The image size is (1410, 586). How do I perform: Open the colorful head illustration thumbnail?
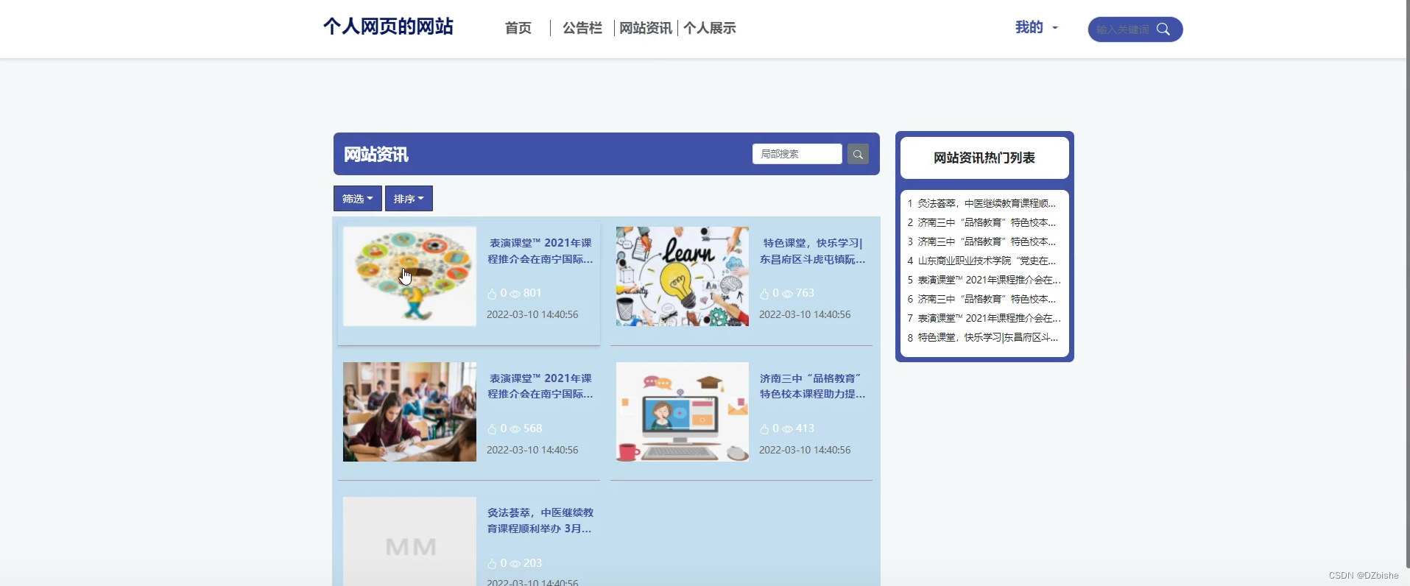coord(409,276)
